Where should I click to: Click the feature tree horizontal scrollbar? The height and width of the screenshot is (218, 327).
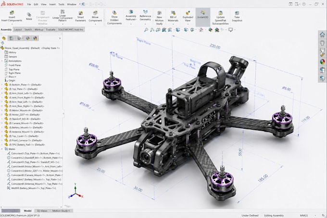(31, 207)
